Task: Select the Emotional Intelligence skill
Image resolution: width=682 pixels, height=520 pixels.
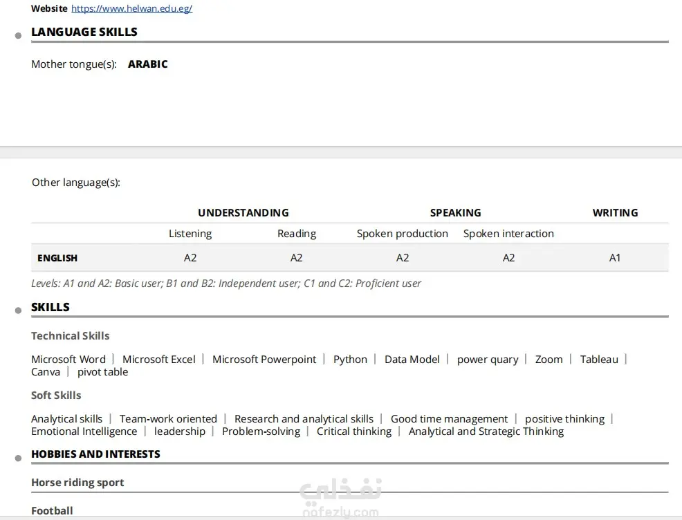Action: coord(84,431)
